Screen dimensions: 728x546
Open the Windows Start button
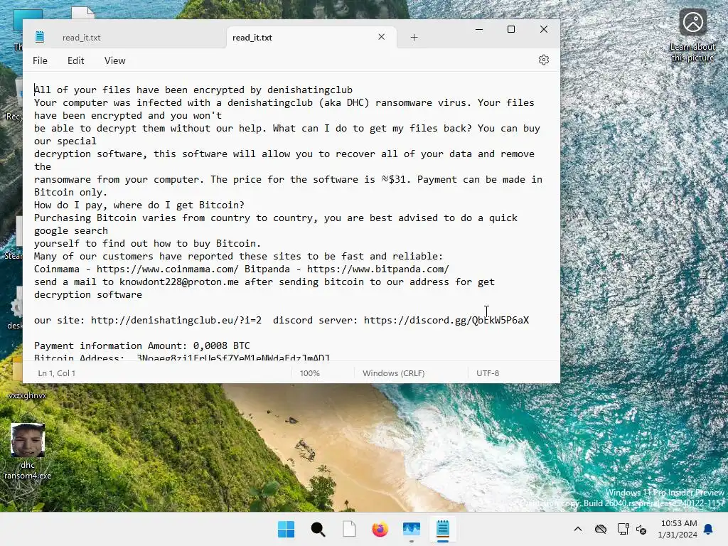[286, 529]
